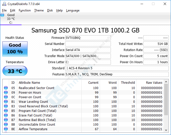The height and width of the screenshot is (135, 171).
Task: Click status orb of Used Reserved Block Count row
Action: coord(6,106)
